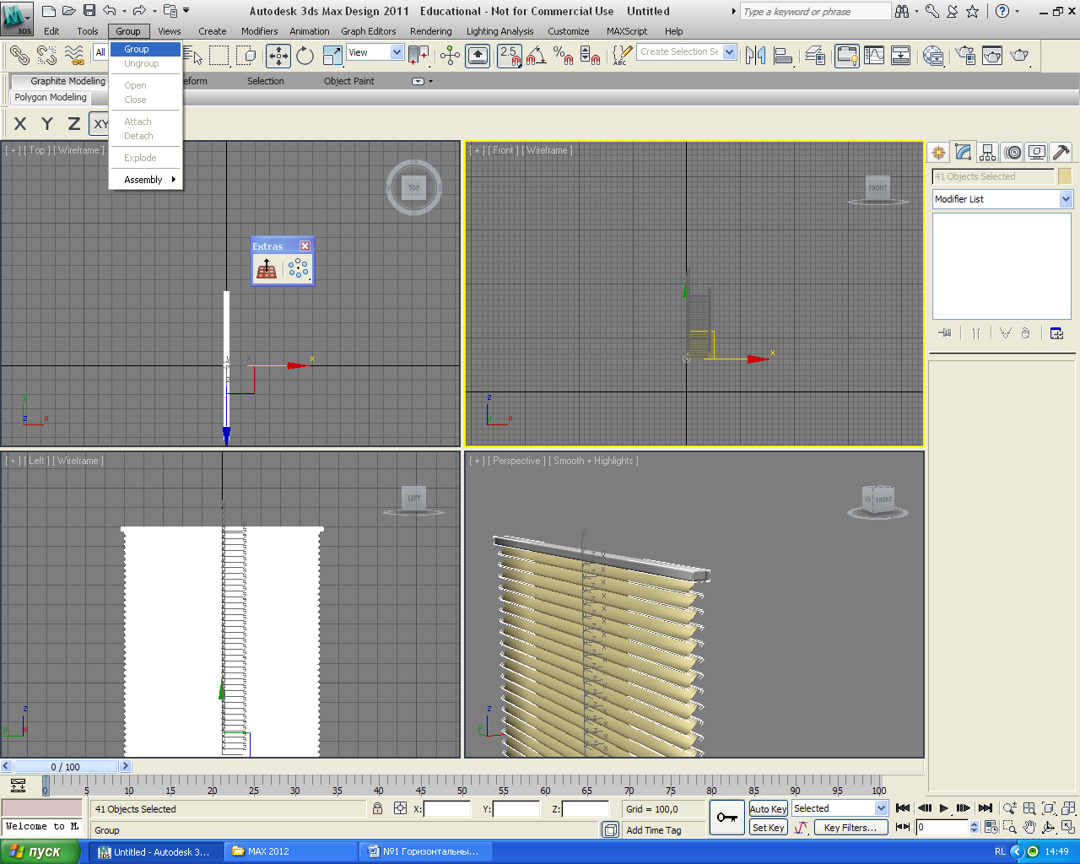Open the Motion command panel tab
Viewport: 1080px width, 864px height.
(1012, 153)
